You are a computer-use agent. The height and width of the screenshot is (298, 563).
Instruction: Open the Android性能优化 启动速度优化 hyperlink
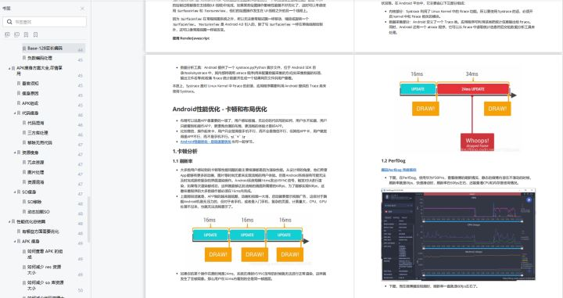click(206, 142)
